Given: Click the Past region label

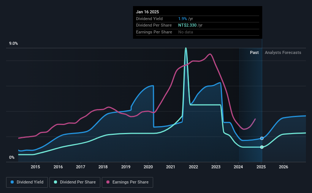Looking at the screenshot, I should (x=254, y=52).
